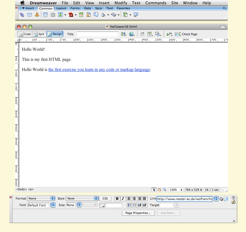The width and height of the screenshot is (246, 232).
Task: Insert a Hyperlink using the chain icon
Action: 21,15
